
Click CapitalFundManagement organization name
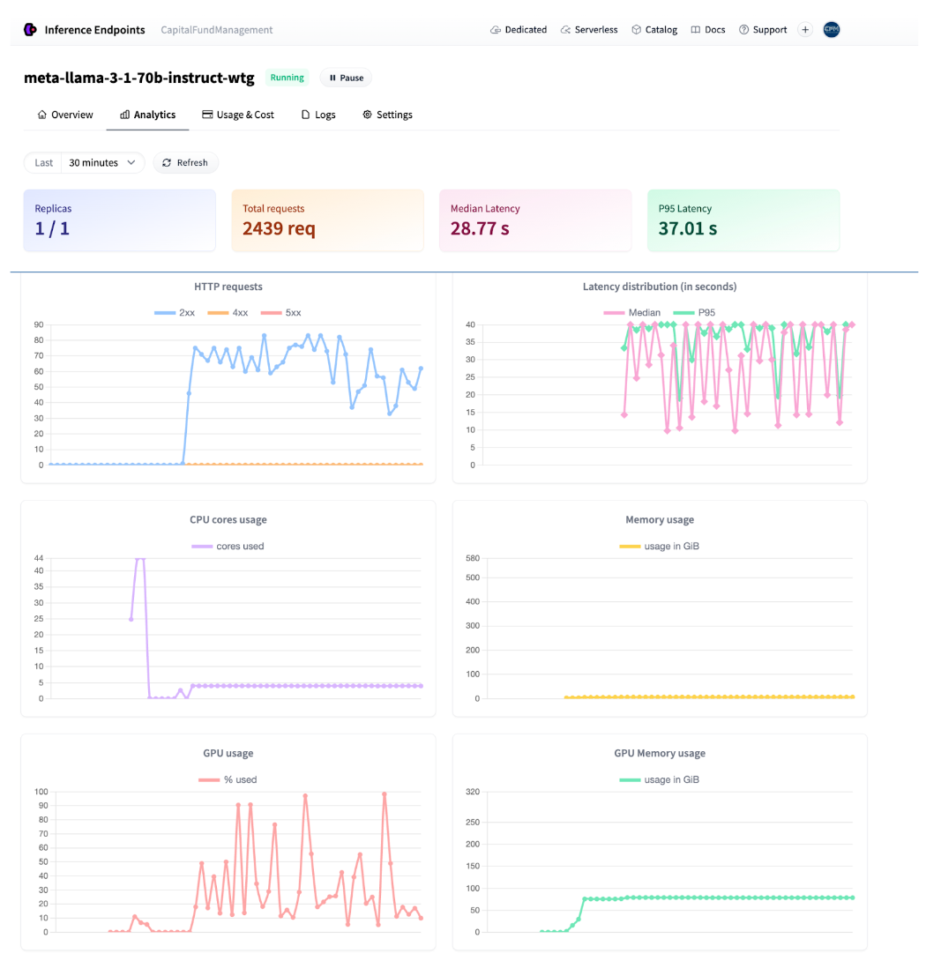click(217, 30)
